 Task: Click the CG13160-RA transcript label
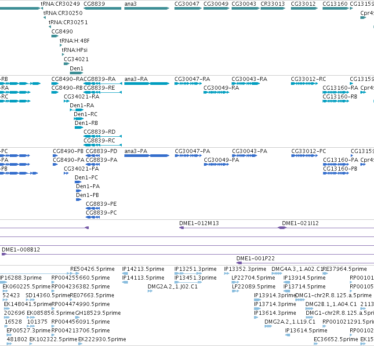[x=340, y=88]
